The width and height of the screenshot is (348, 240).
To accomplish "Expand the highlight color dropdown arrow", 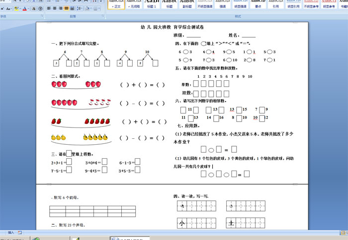I will pyautogui.click(x=20, y=8).
